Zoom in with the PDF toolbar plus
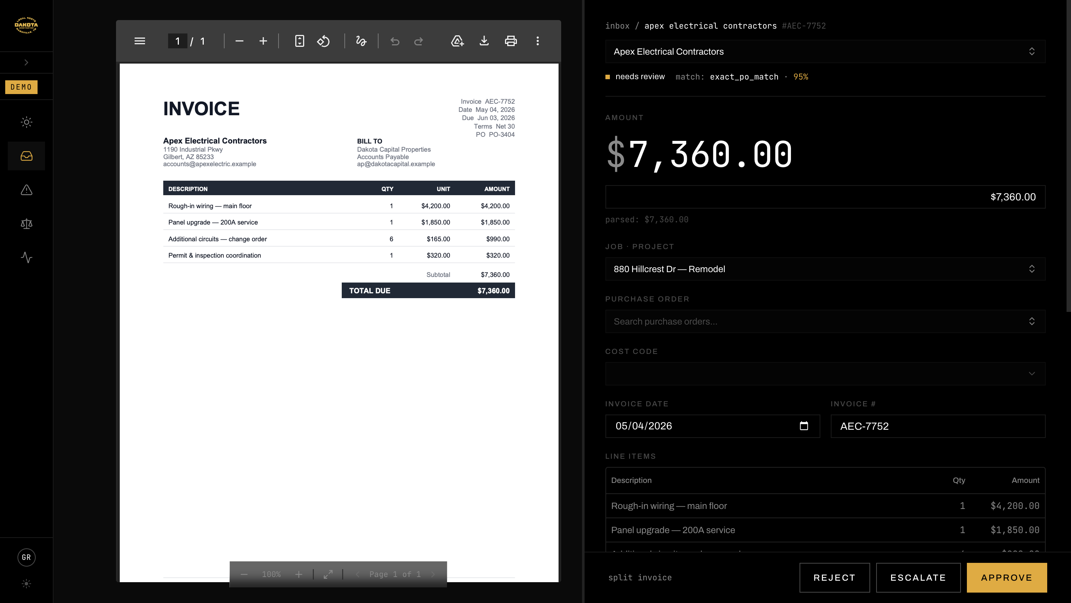1071x603 pixels. [263, 41]
